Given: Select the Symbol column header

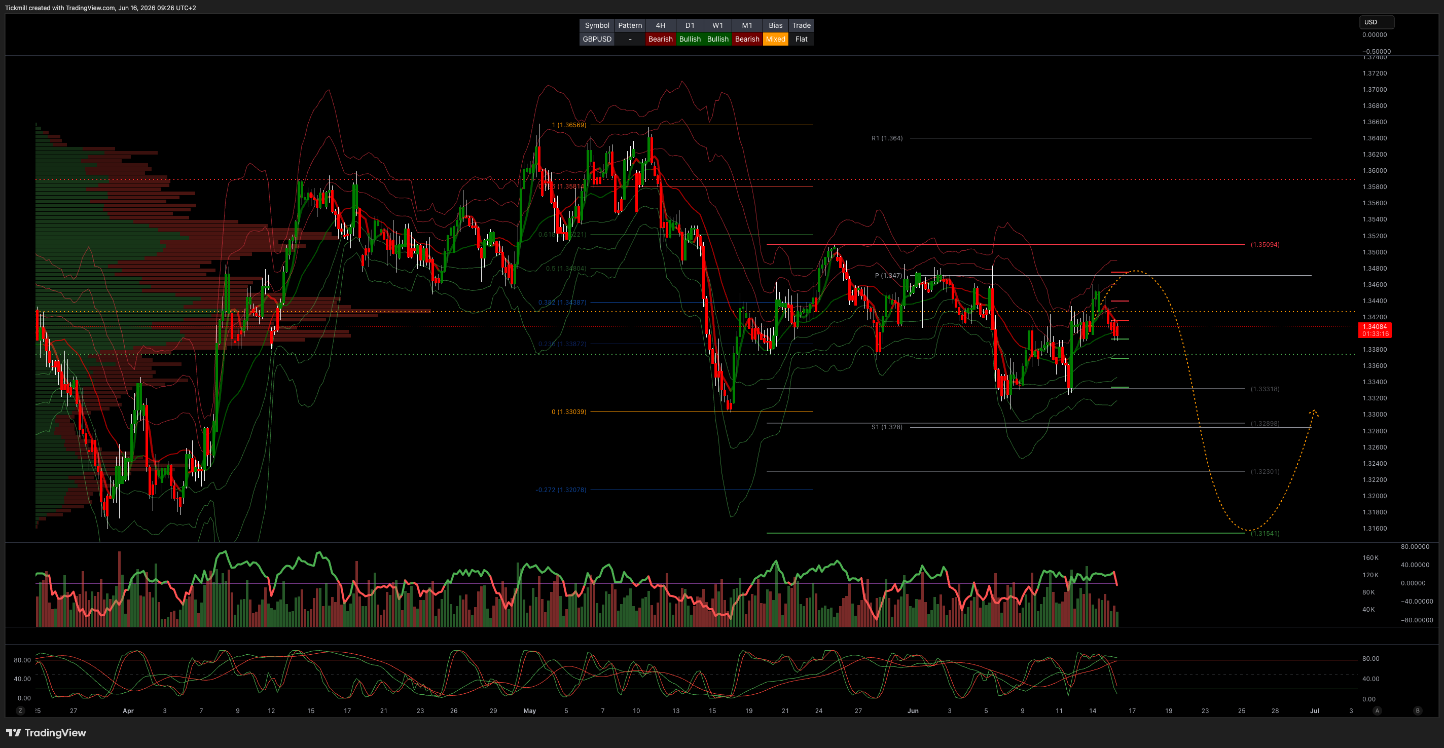Looking at the screenshot, I should point(597,25).
